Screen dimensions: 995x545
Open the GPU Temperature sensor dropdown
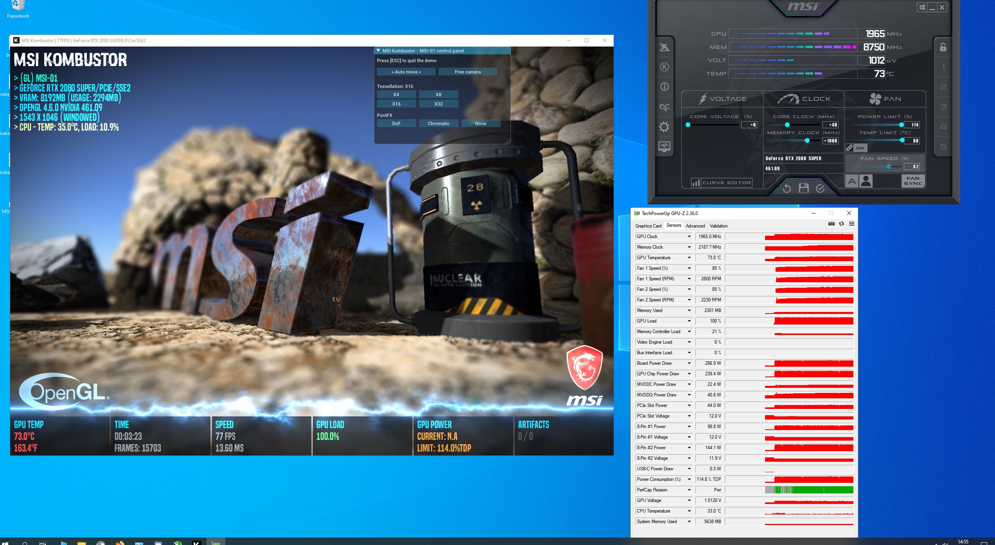(689, 258)
